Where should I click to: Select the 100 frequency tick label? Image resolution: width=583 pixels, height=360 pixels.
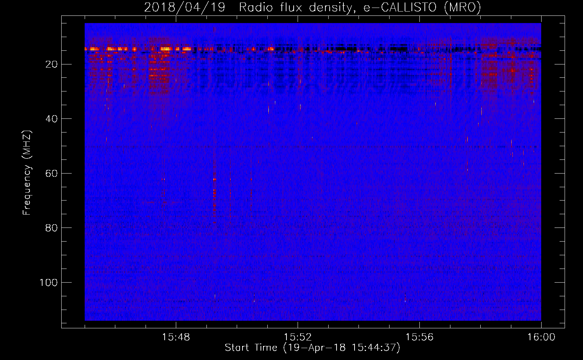tap(49, 283)
